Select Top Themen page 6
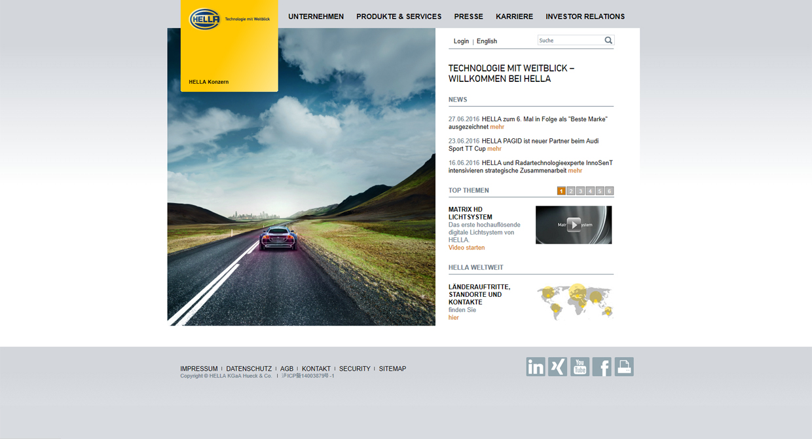The image size is (812, 439). pos(610,191)
